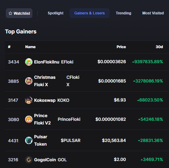Click the Watchlist star icon

(x=10, y=13)
